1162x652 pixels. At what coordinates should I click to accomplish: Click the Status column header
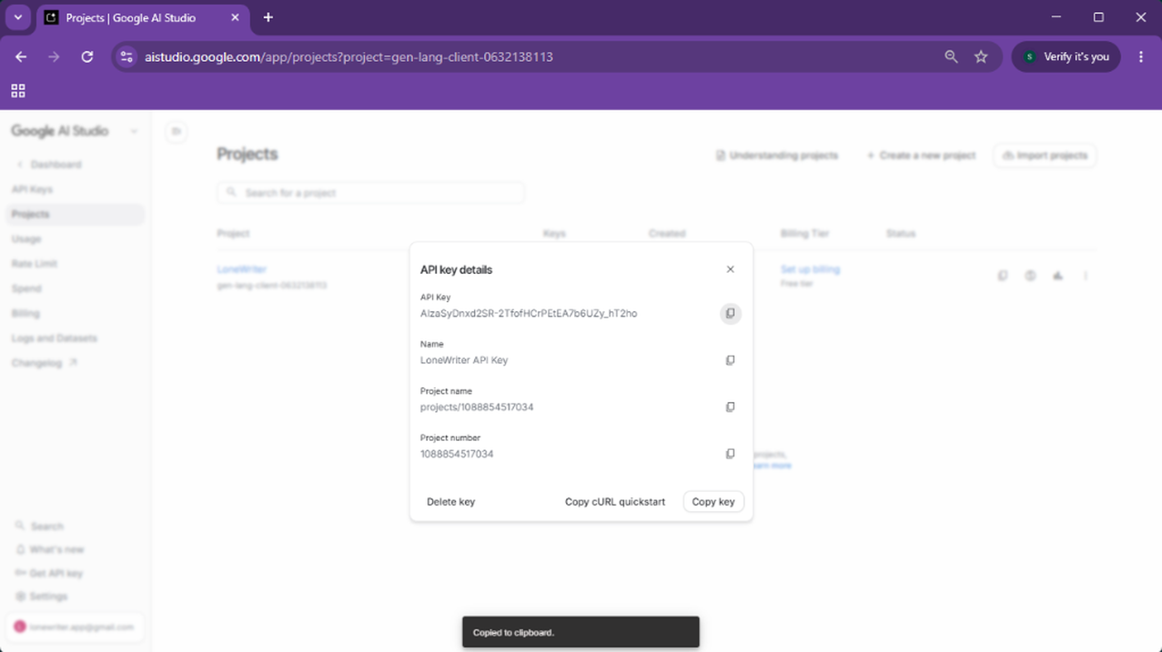click(901, 234)
